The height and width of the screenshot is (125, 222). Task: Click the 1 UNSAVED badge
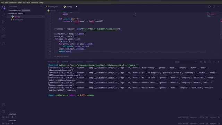[26, 10]
